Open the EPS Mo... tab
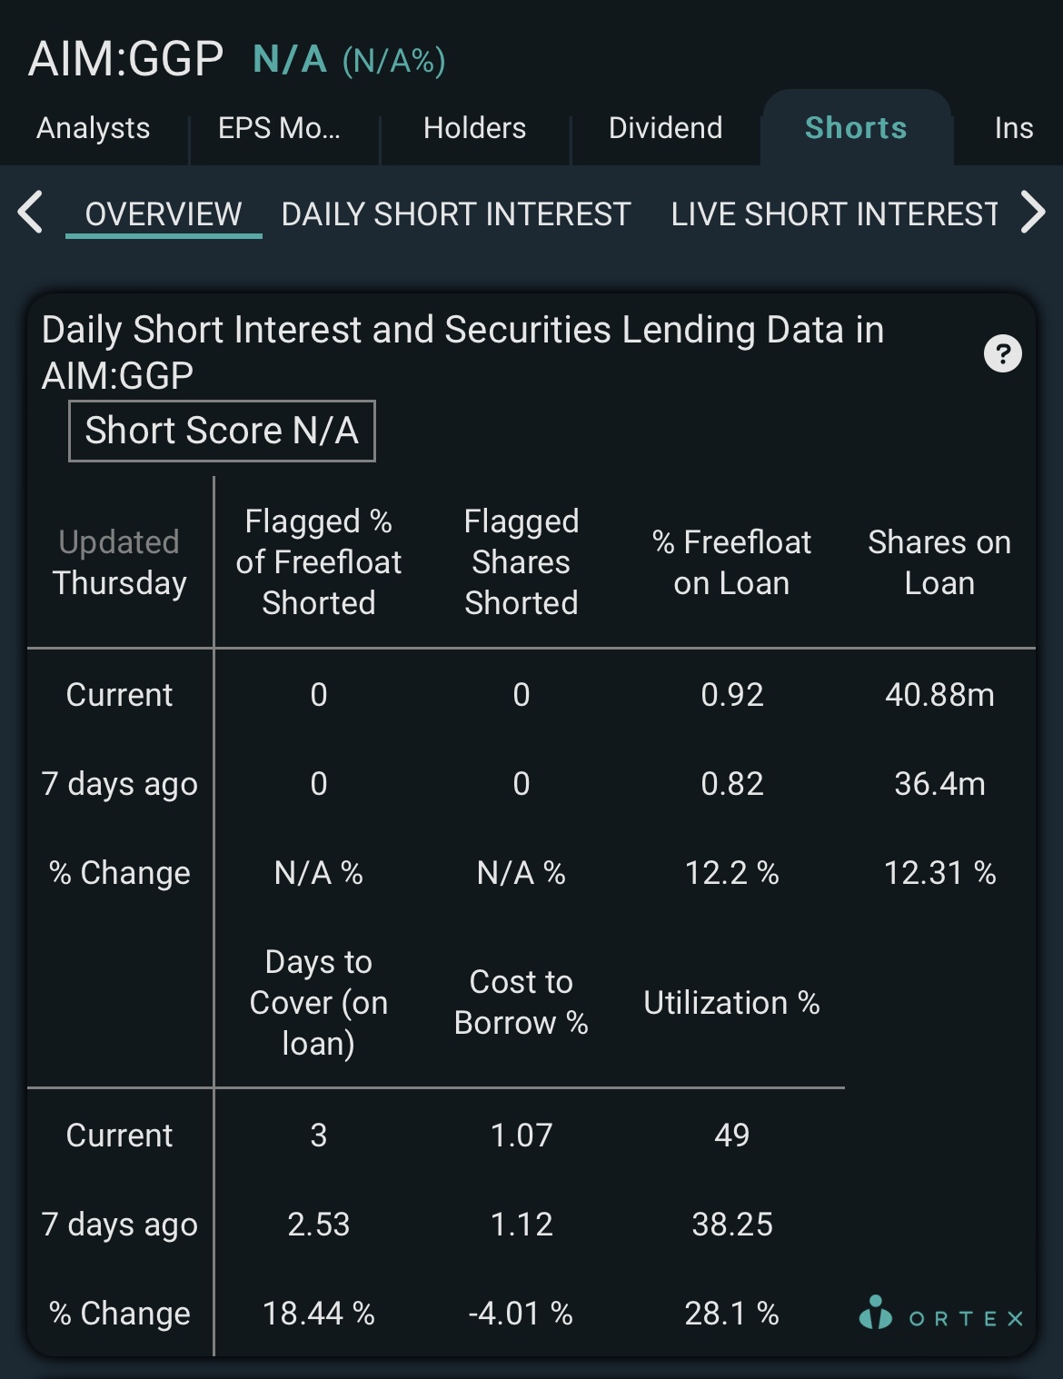This screenshot has width=1063, height=1379. pos(279,128)
